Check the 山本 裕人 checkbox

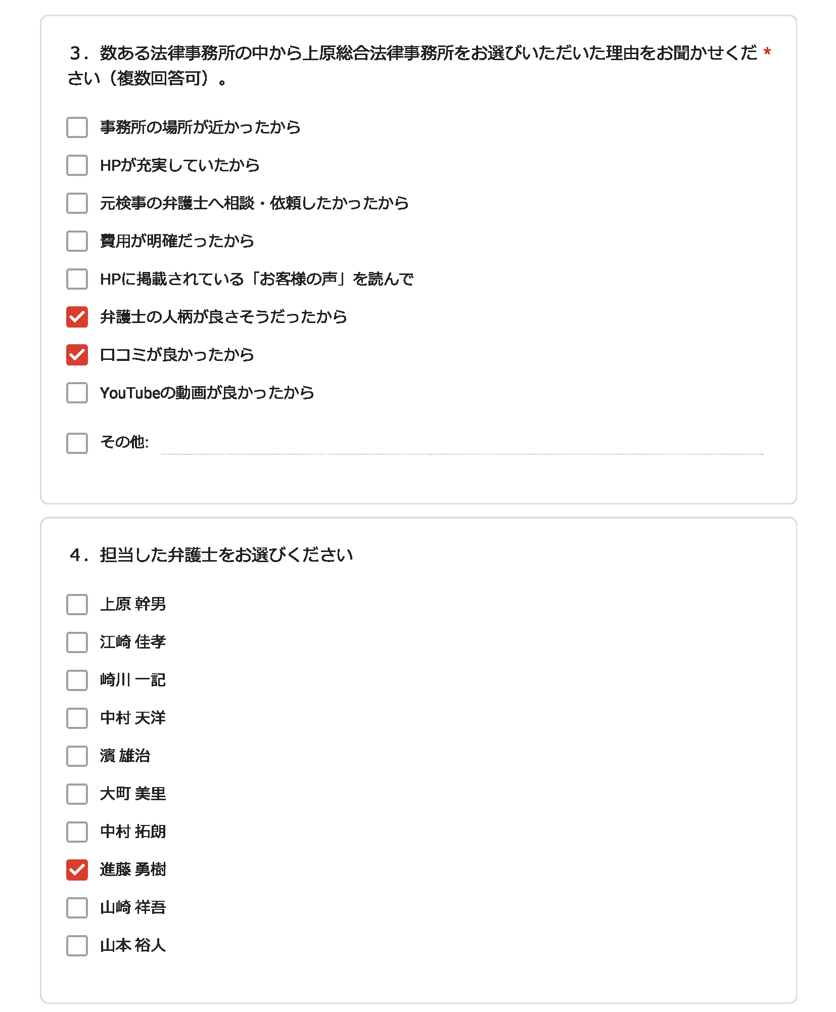click(x=77, y=945)
